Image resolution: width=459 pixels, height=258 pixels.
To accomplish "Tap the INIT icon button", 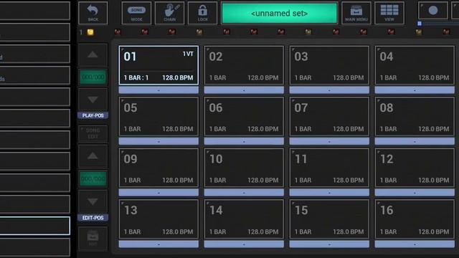I will click(x=93, y=239).
